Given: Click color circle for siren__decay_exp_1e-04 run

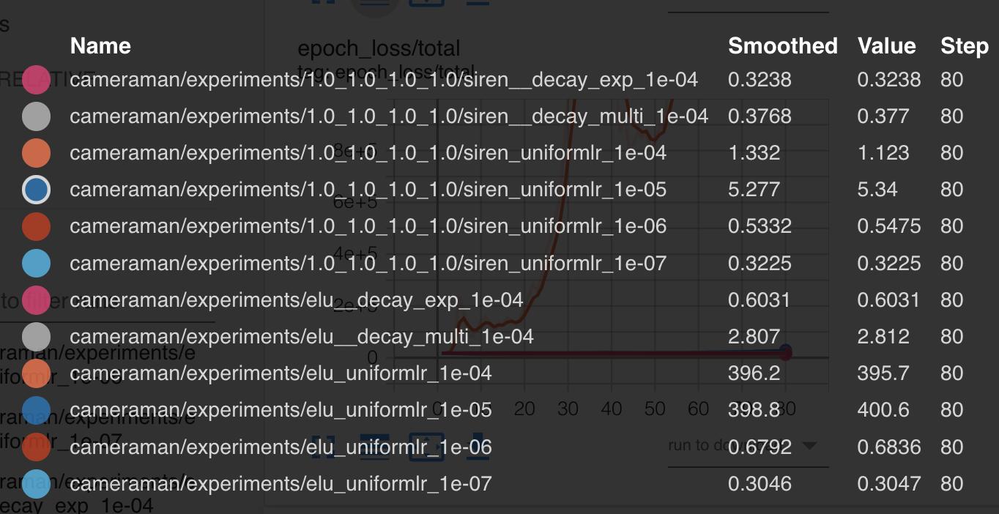Looking at the screenshot, I should 37,79.
